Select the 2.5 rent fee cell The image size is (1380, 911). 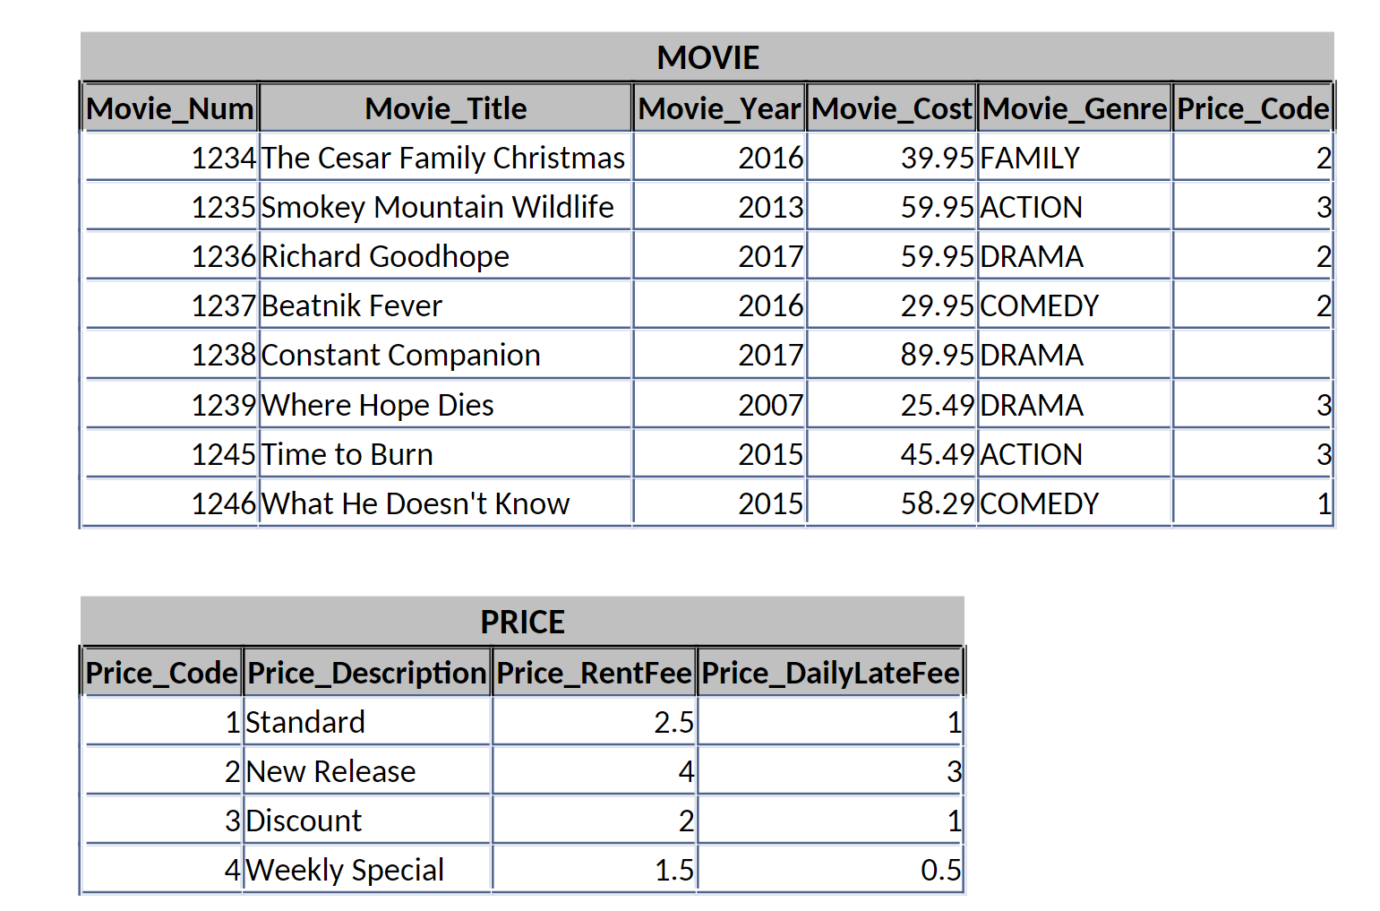tap(594, 722)
